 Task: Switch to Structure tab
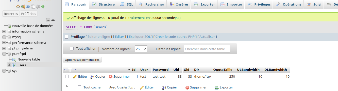pos(103,5)
